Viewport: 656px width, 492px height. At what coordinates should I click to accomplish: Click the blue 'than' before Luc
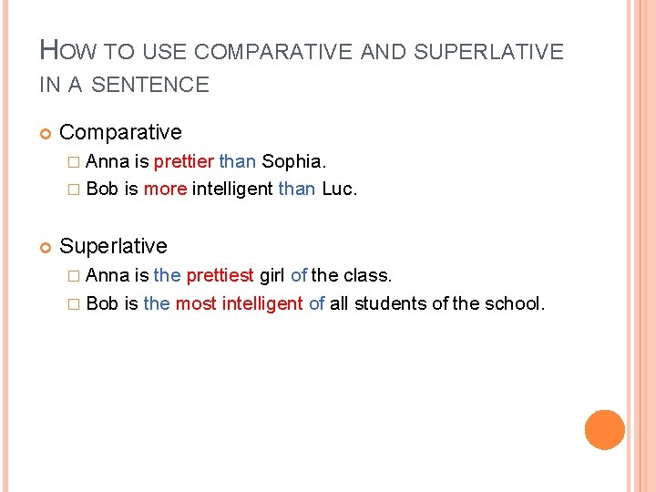[297, 189]
